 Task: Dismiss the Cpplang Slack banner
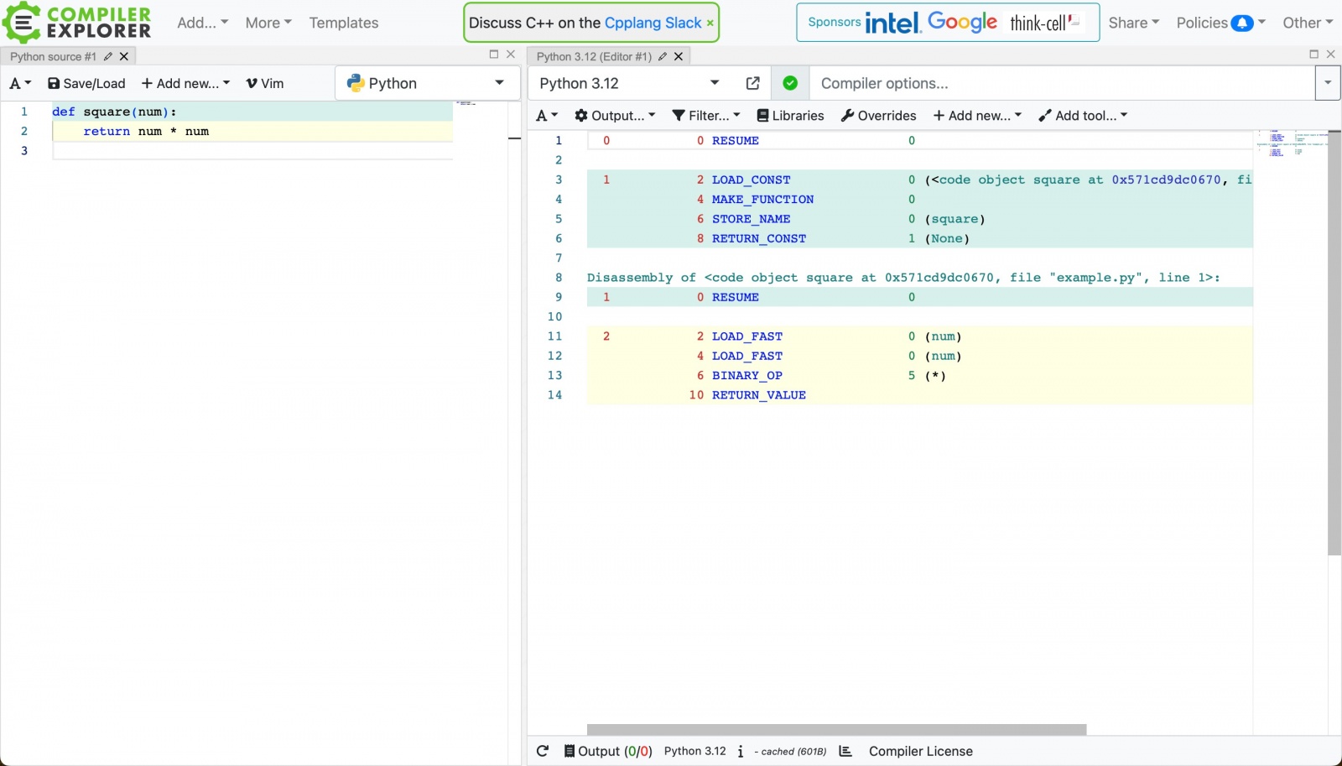(x=710, y=23)
